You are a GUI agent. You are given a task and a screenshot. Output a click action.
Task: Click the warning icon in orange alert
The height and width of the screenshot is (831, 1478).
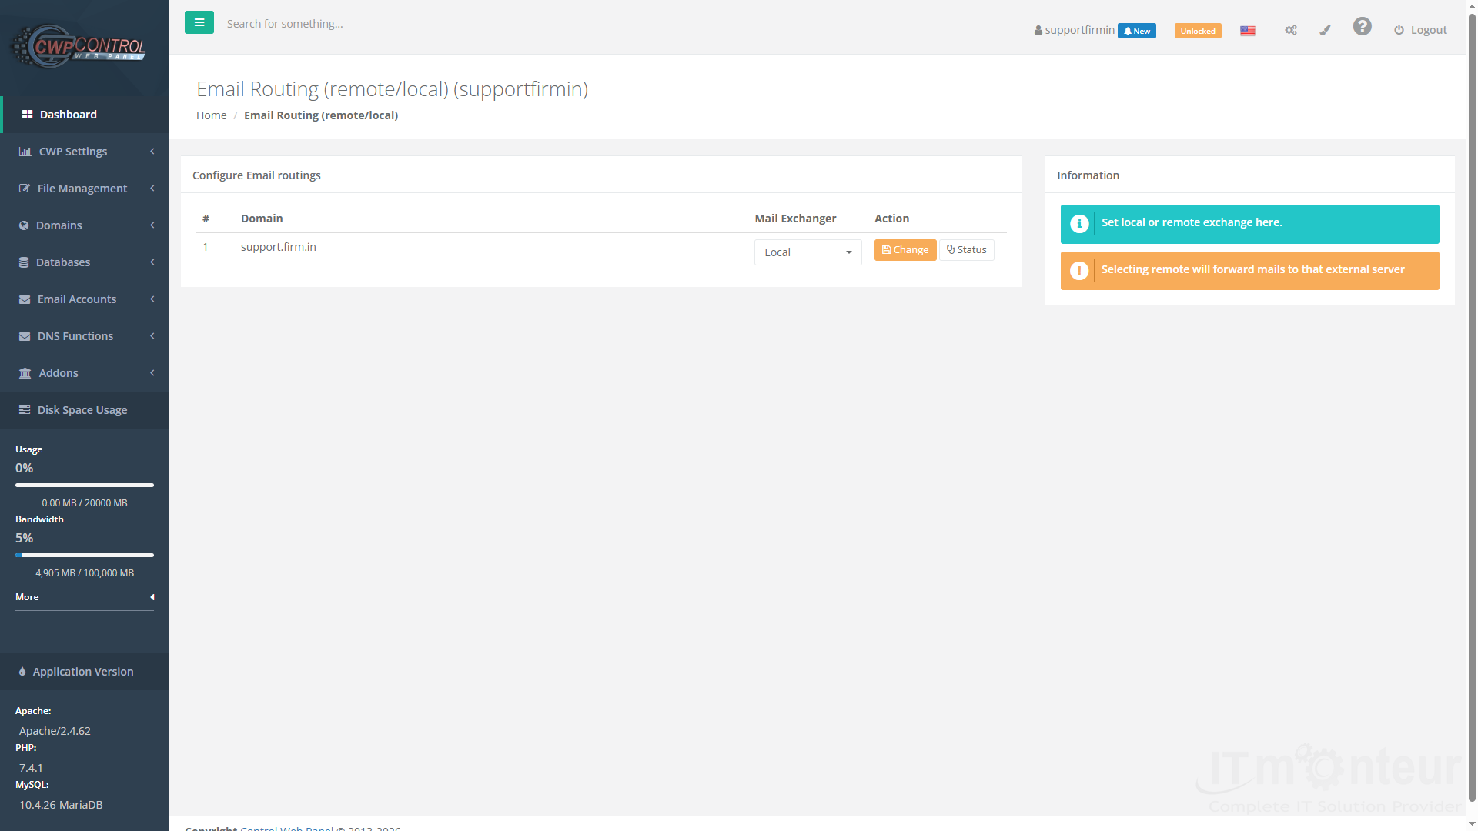pyautogui.click(x=1079, y=271)
